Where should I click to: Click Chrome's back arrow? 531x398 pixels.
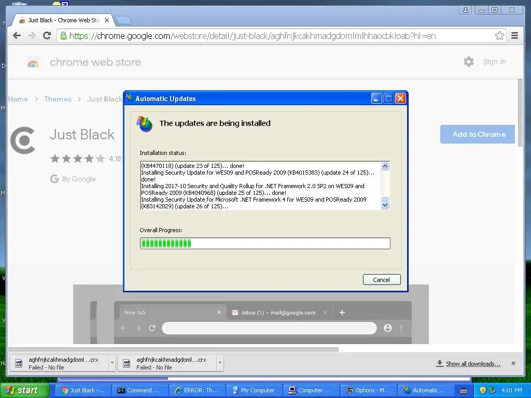click(17, 36)
